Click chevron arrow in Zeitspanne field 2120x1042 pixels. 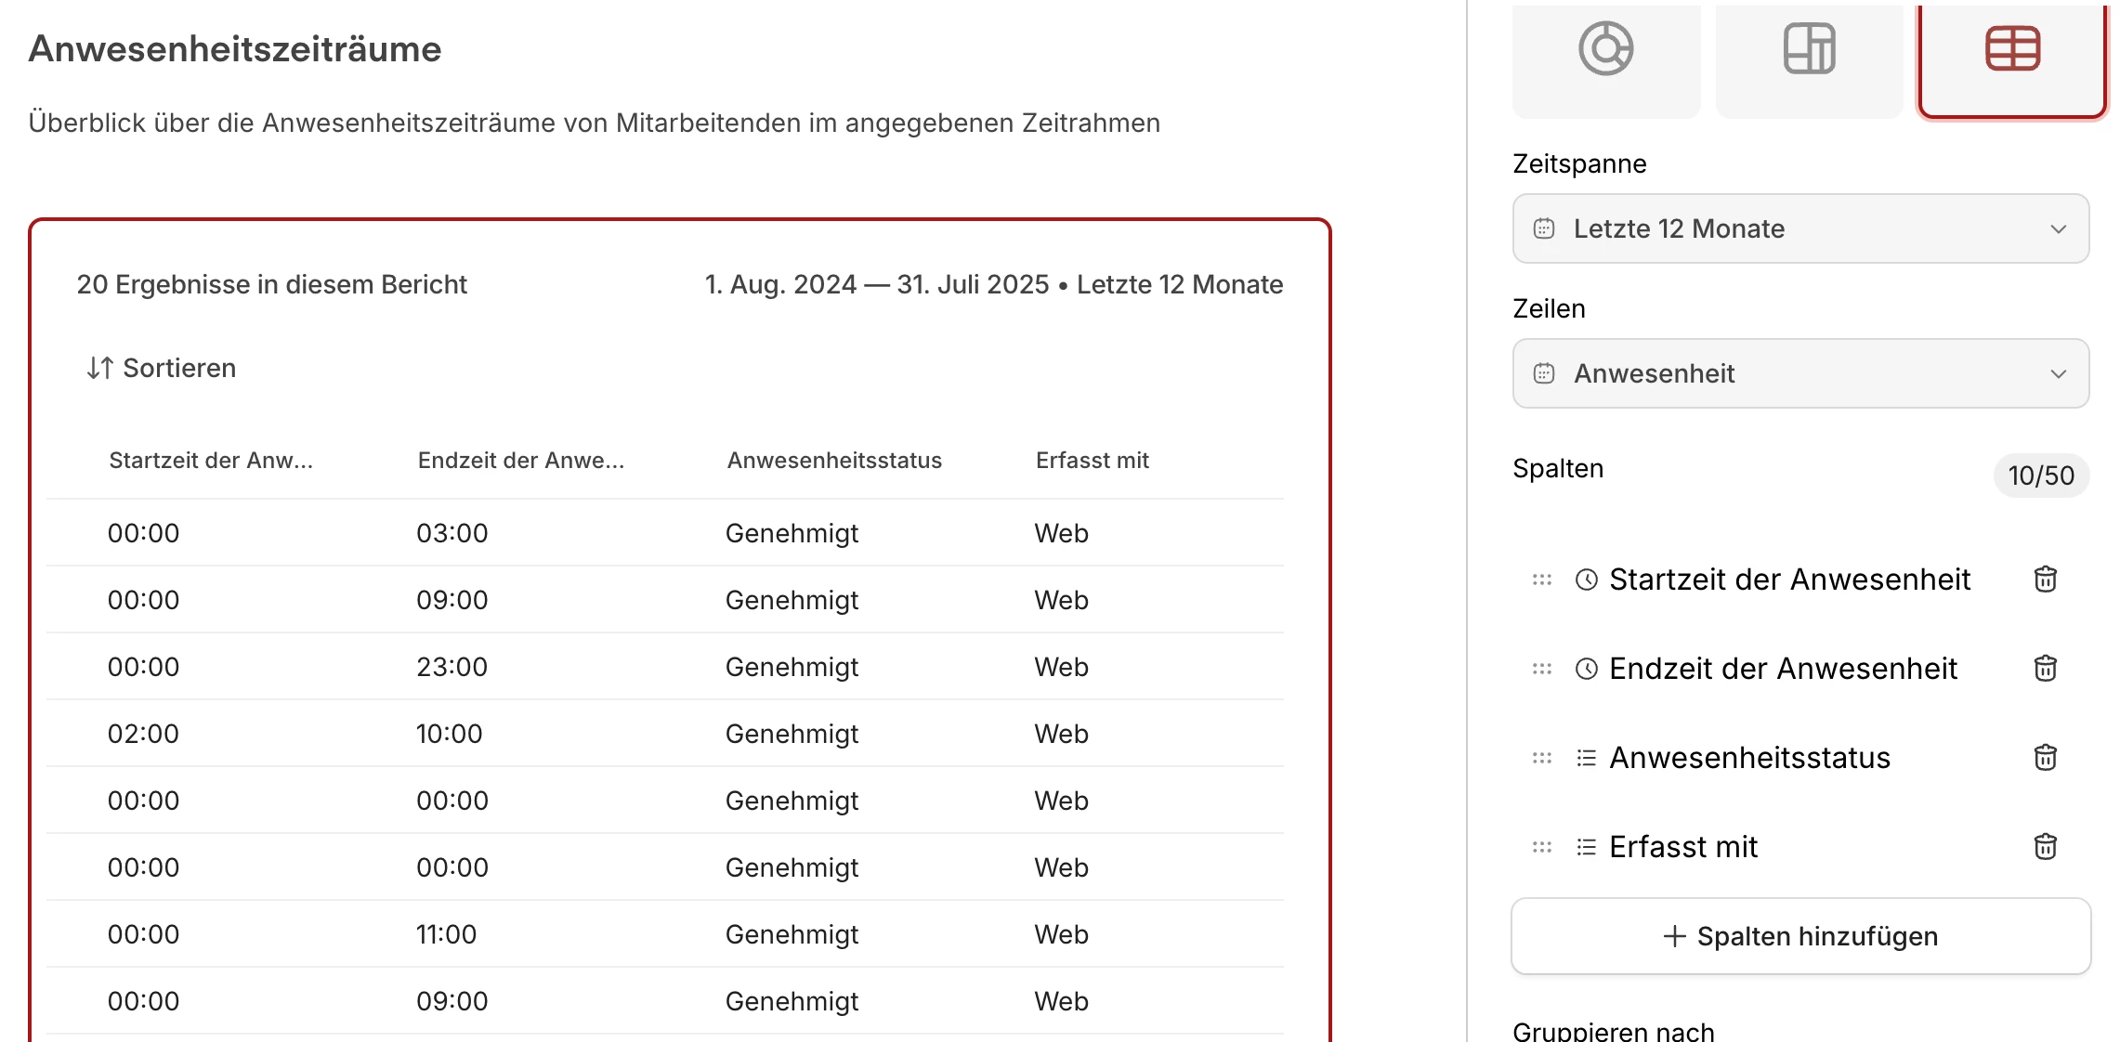coord(2058,228)
